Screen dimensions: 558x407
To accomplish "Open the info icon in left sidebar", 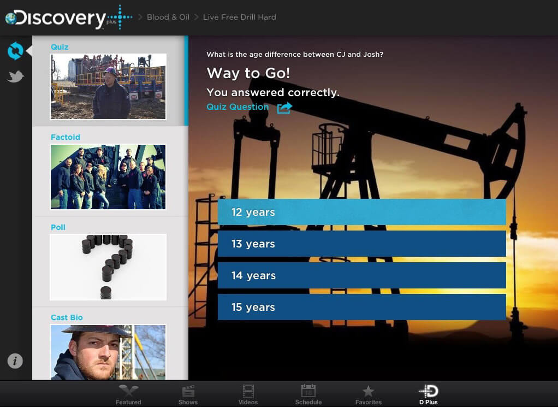I will (x=15, y=361).
